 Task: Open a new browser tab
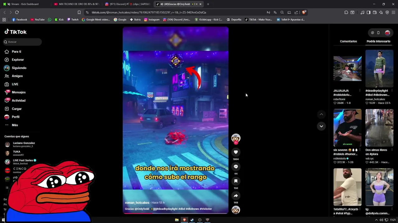click(208, 4)
